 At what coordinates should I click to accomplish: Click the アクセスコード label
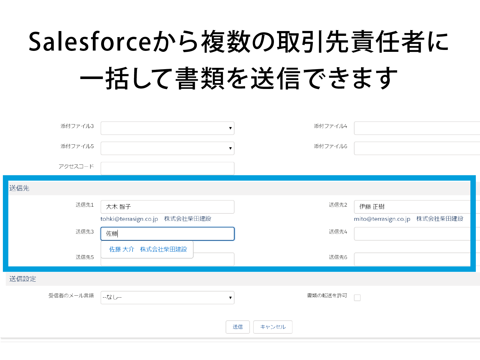76,166
